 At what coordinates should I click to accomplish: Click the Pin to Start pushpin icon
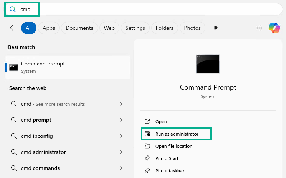pyautogui.click(x=147, y=158)
